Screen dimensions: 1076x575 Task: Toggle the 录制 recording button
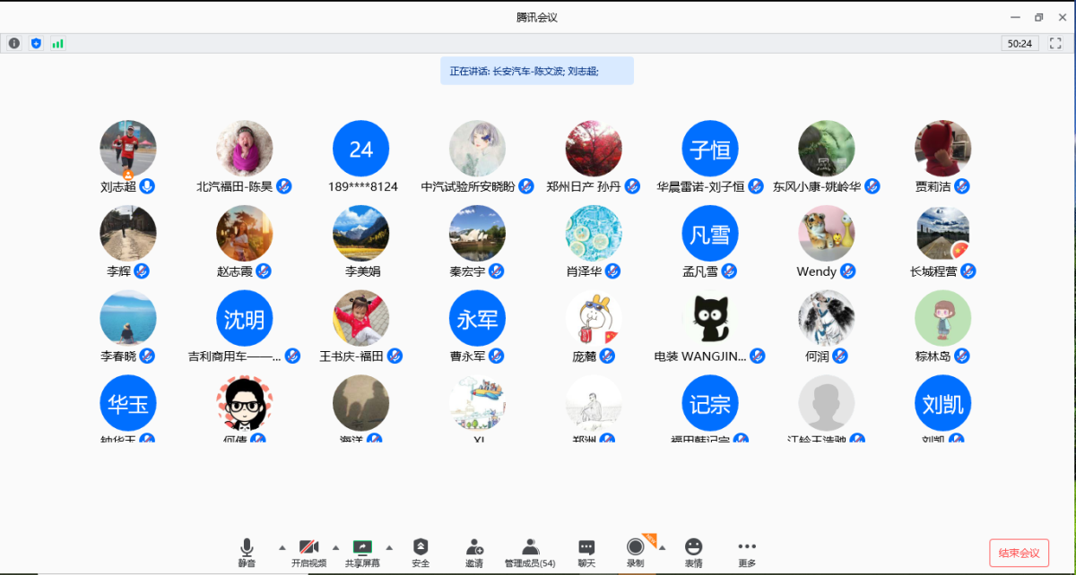635,547
